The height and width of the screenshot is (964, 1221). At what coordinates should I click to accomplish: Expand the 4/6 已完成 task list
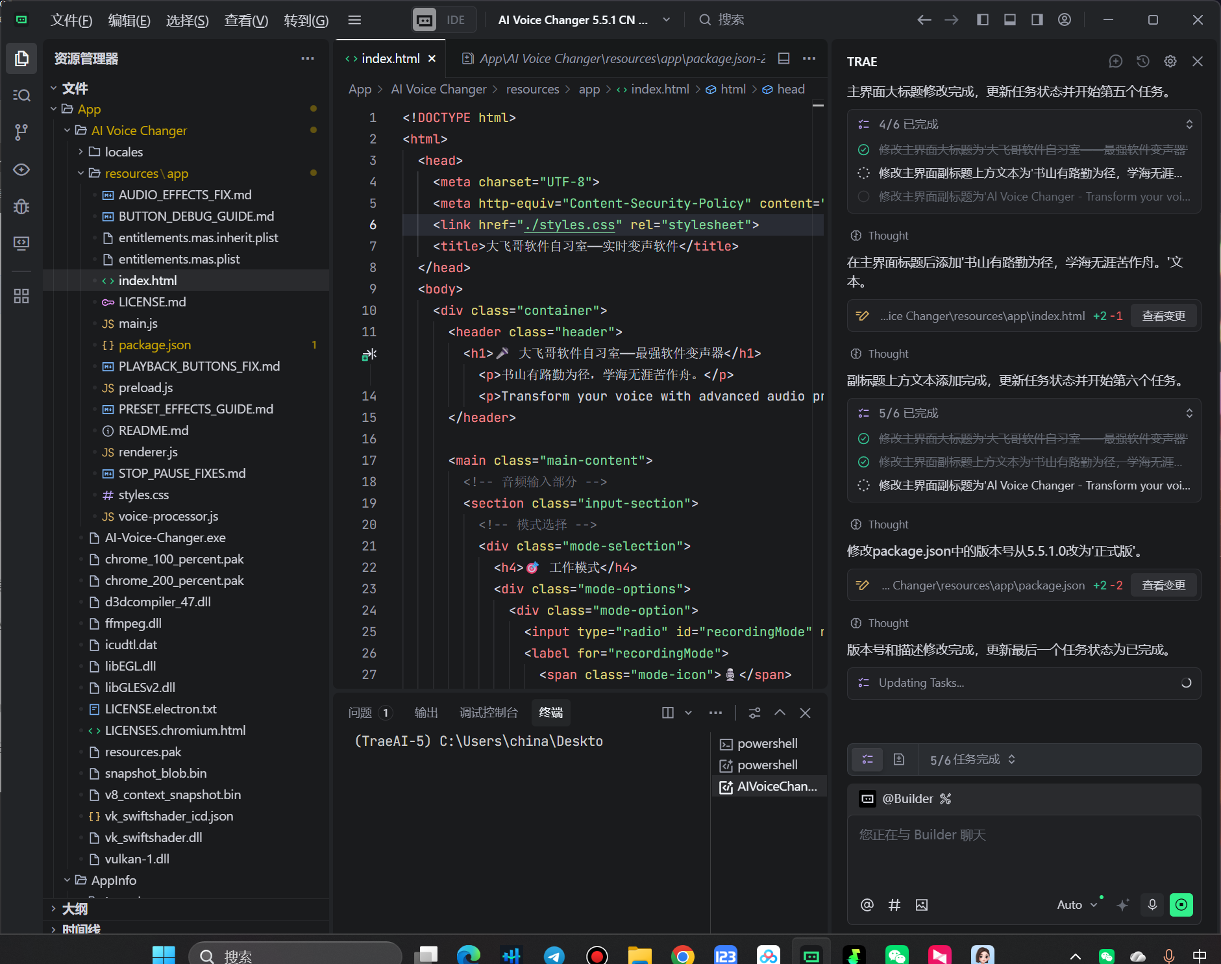point(1189,124)
